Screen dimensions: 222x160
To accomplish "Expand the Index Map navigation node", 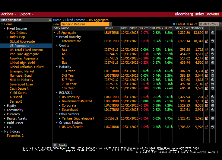I will click(x=7, y=37).
